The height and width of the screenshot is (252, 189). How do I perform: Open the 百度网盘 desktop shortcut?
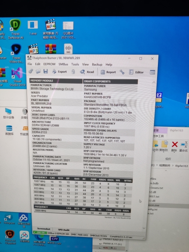24,237
